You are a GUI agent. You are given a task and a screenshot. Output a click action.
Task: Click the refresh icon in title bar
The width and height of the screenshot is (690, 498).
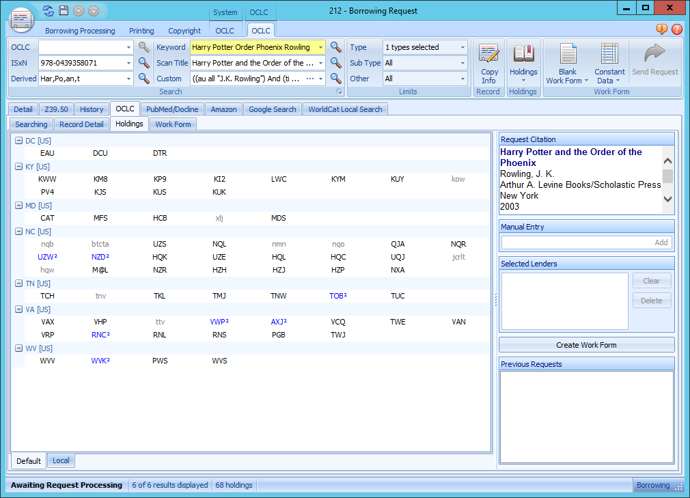(x=48, y=10)
